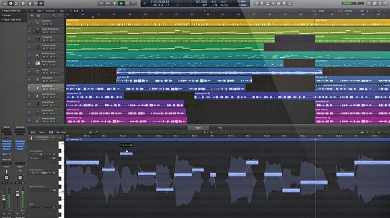Open the audio editor Edit menu

[x=33, y=132]
